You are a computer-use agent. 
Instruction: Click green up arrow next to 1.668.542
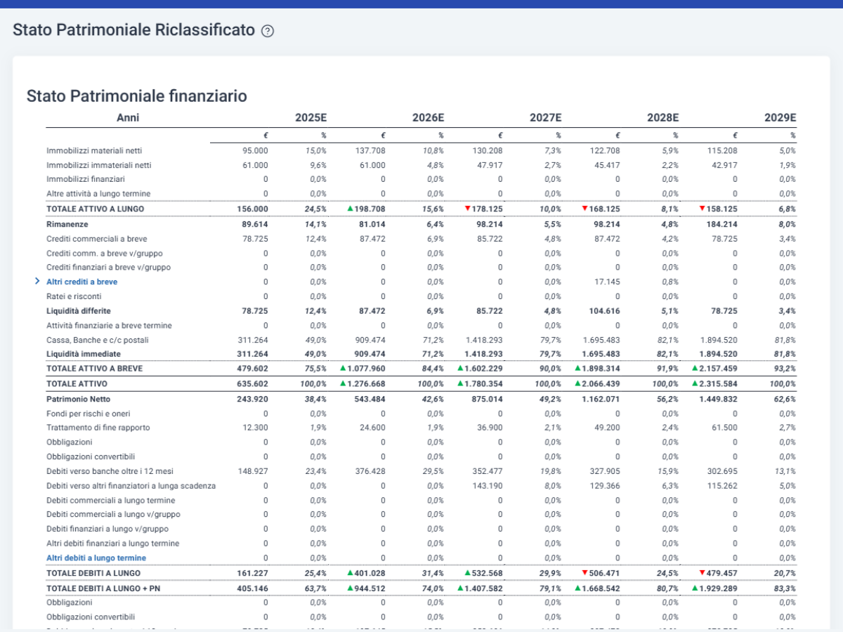[577, 588]
